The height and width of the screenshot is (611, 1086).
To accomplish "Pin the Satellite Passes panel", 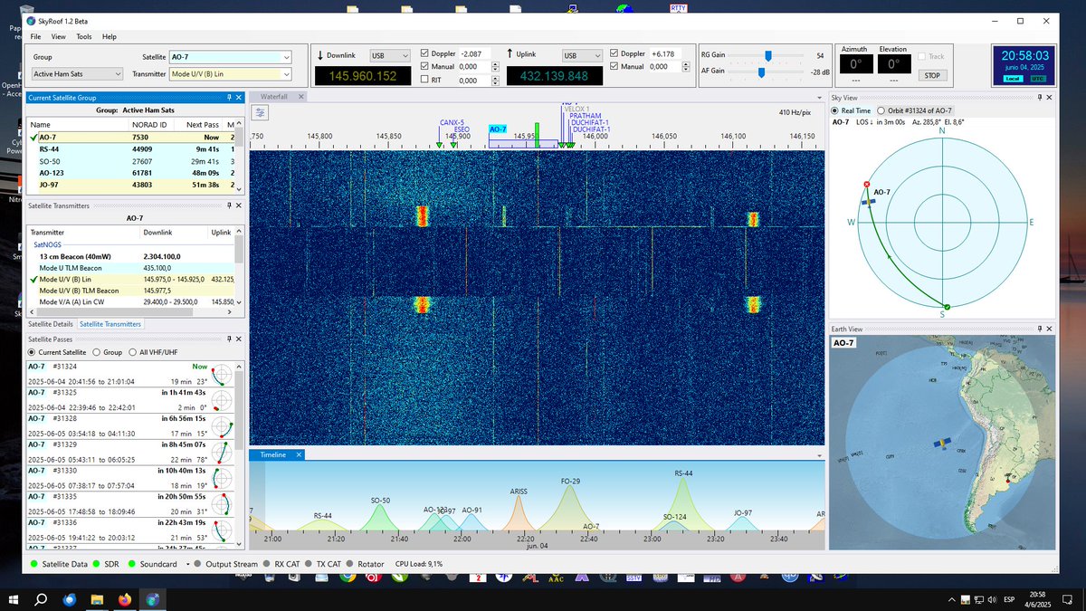I will [229, 338].
